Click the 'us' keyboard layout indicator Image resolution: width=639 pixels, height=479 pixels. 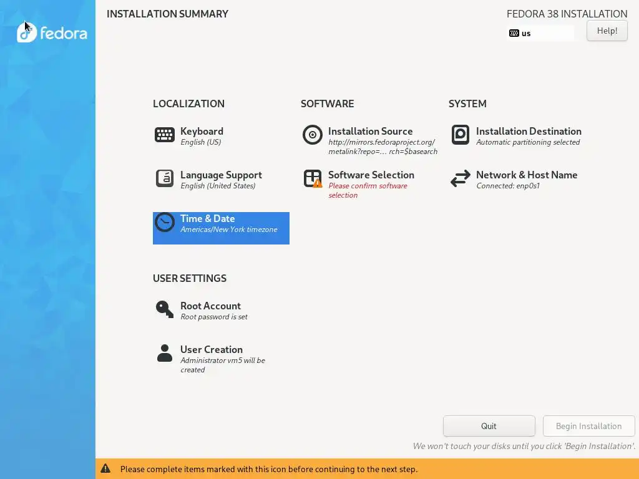pos(540,34)
